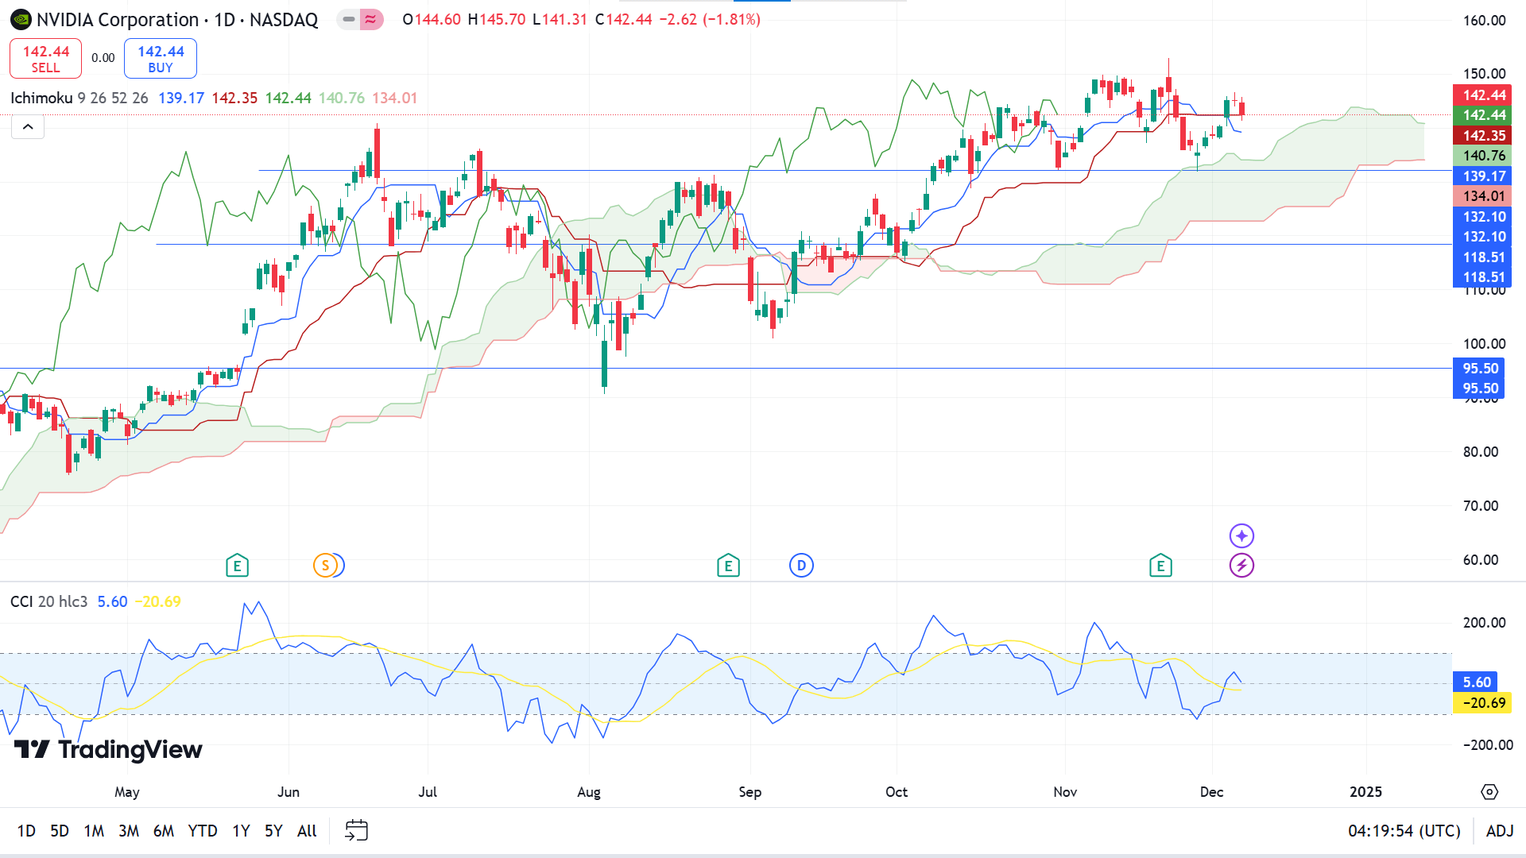
Task: Select the CCI 20 hlc3 indicator legend
Action: pyautogui.click(x=49, y=601)
